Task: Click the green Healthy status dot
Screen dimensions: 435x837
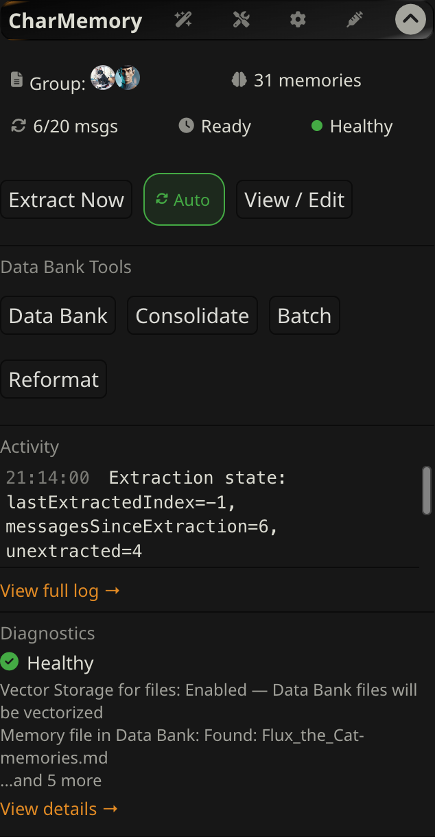Action: [x=317, y=126]
